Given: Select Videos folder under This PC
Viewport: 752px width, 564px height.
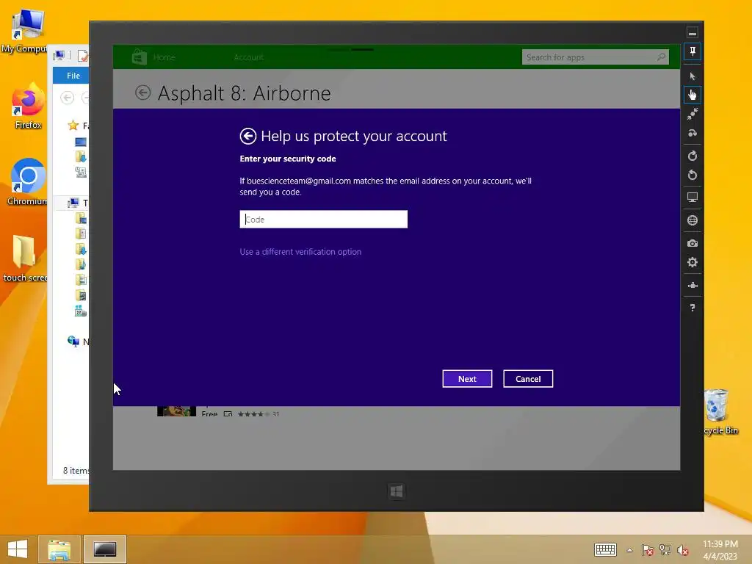Looking at the screenshot, I should tap(81, 295).
